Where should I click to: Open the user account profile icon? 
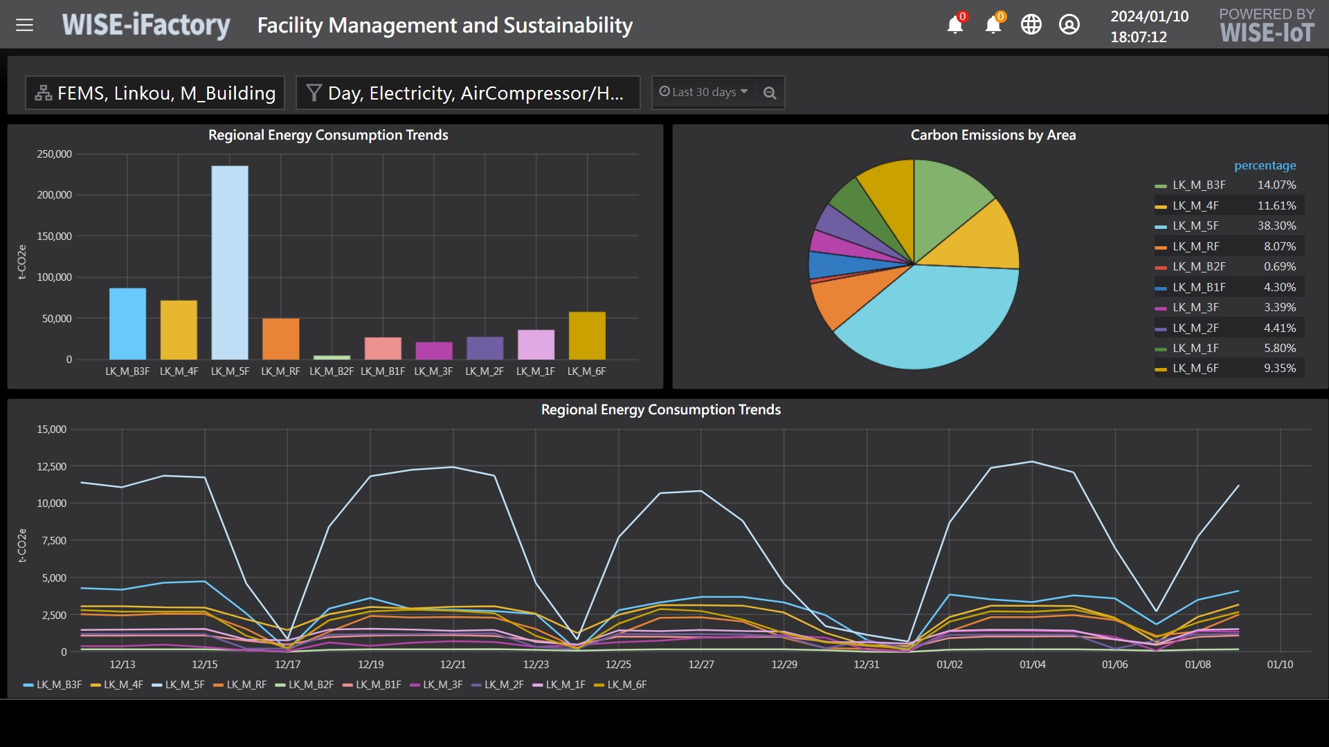(1069, 25)
